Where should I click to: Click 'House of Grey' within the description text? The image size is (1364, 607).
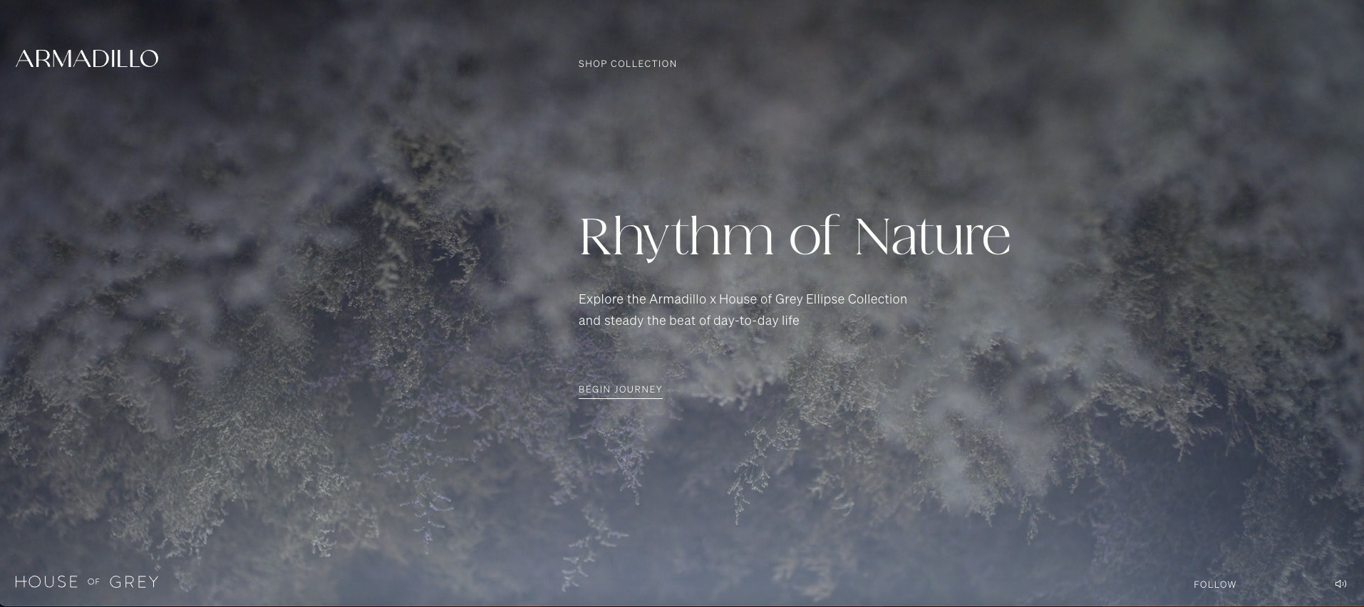click(x=760, y=299)
